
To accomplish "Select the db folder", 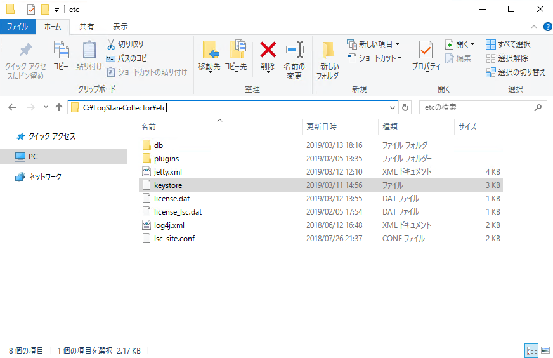I will (321, 145).
